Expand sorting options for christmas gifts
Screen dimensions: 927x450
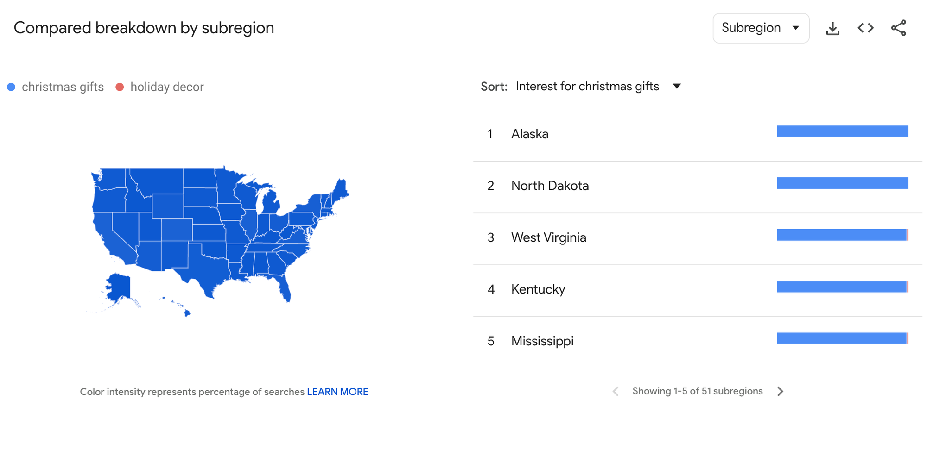[677, 86]
